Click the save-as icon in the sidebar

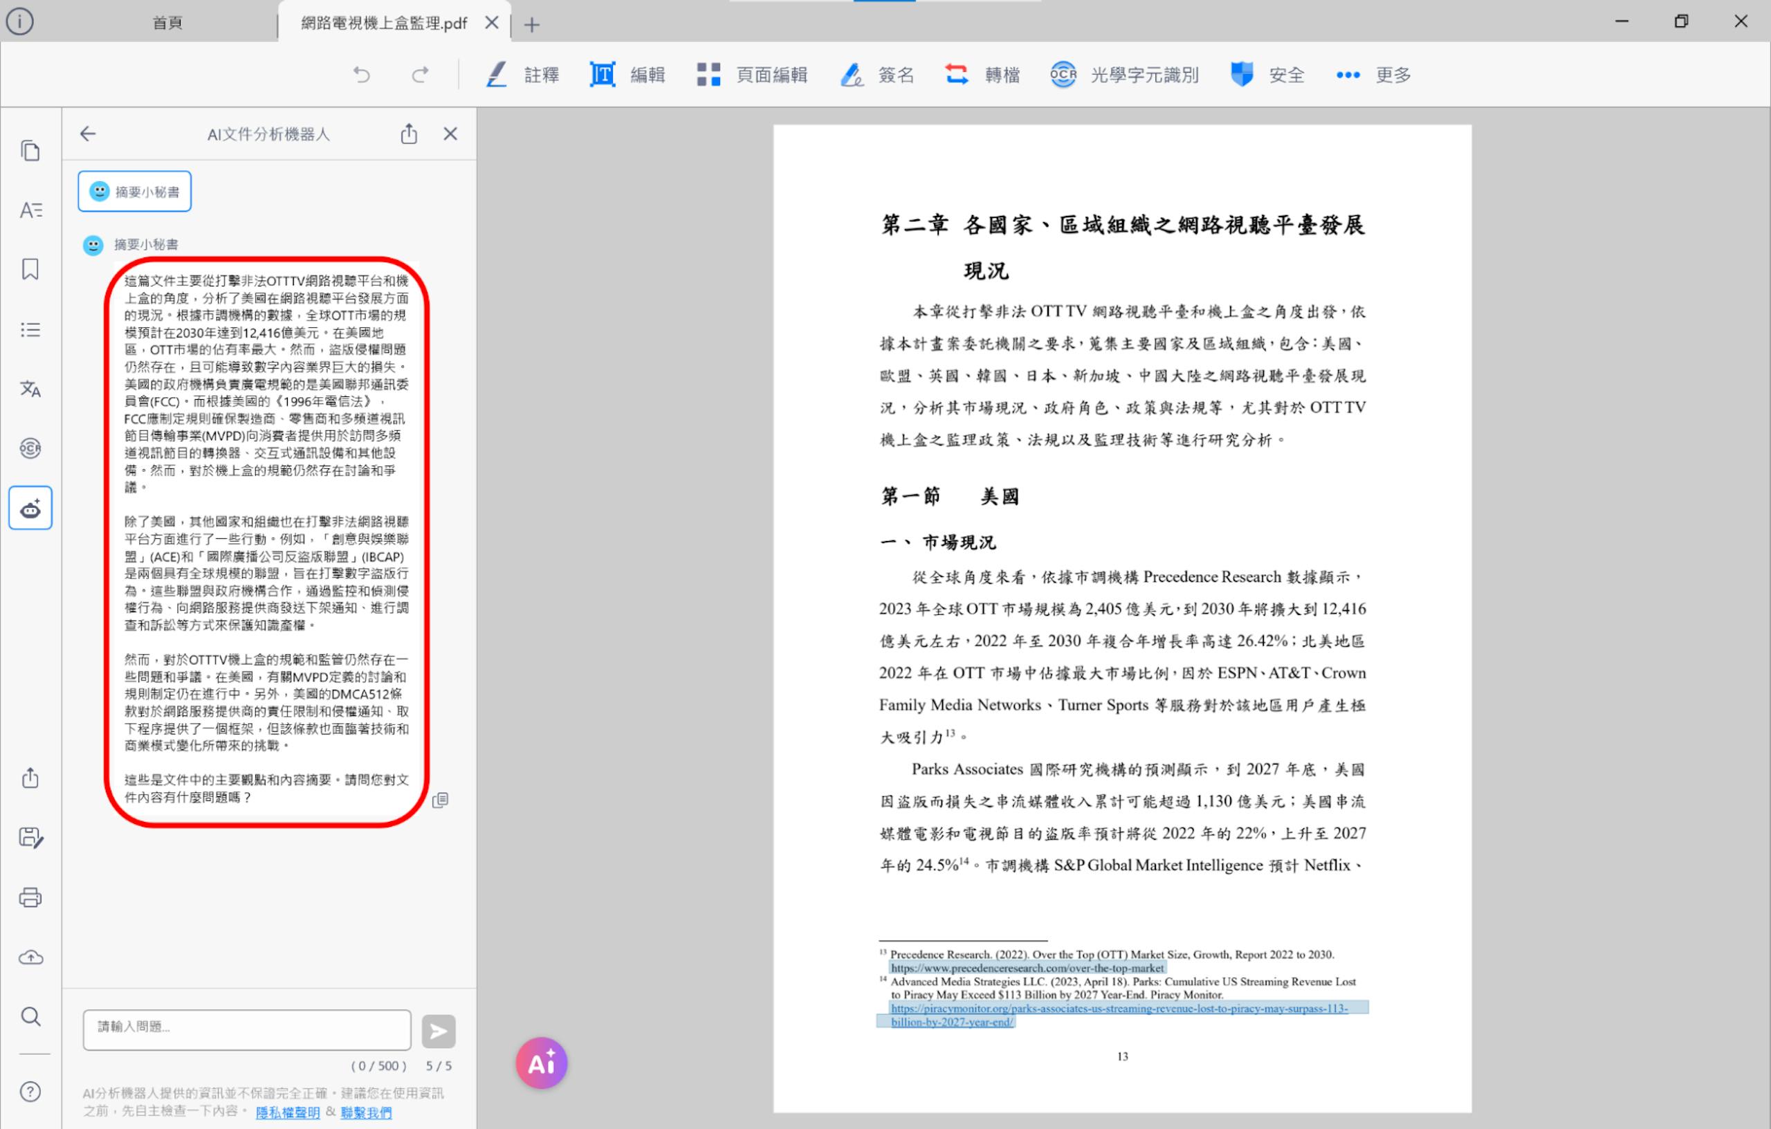coord(30,837)
